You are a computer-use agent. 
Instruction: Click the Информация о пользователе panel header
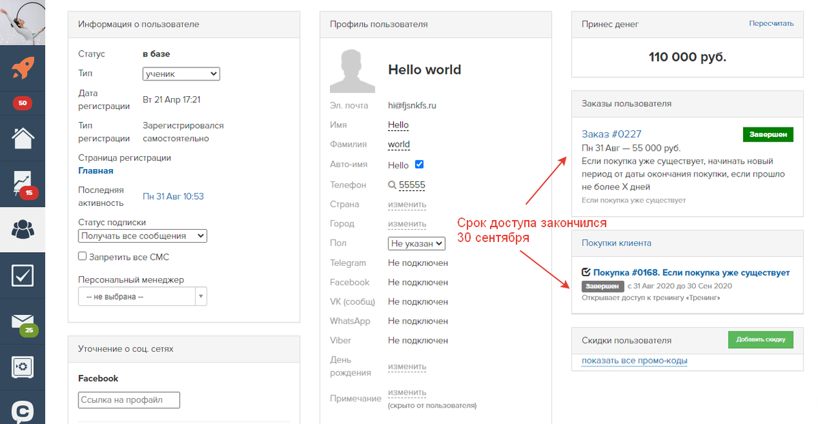point(184,25)
